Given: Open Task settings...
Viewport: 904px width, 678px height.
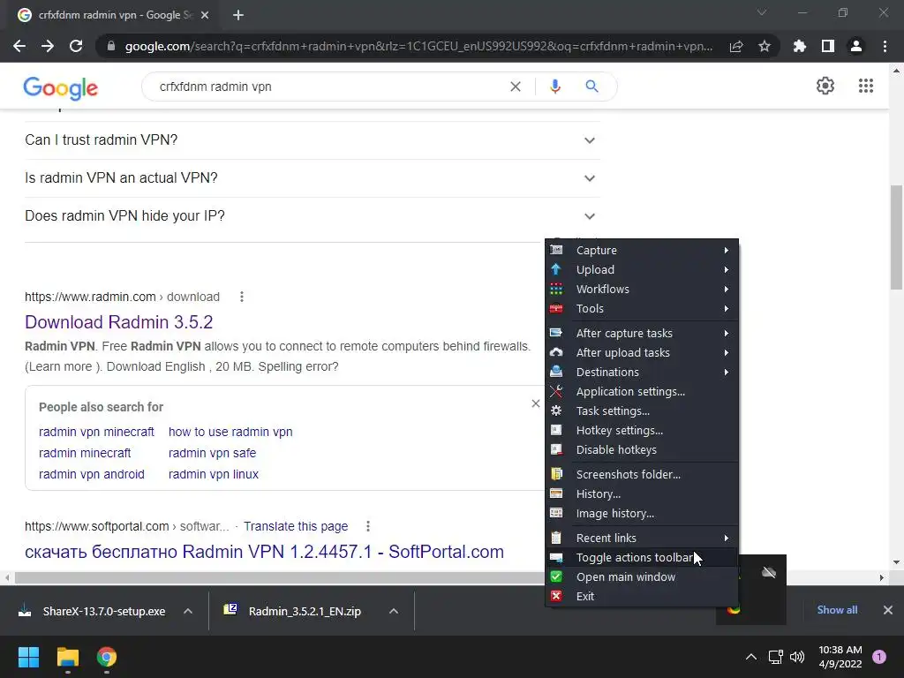Looking at the screenshot, I should pyautogui.click(x=641, y=411).
